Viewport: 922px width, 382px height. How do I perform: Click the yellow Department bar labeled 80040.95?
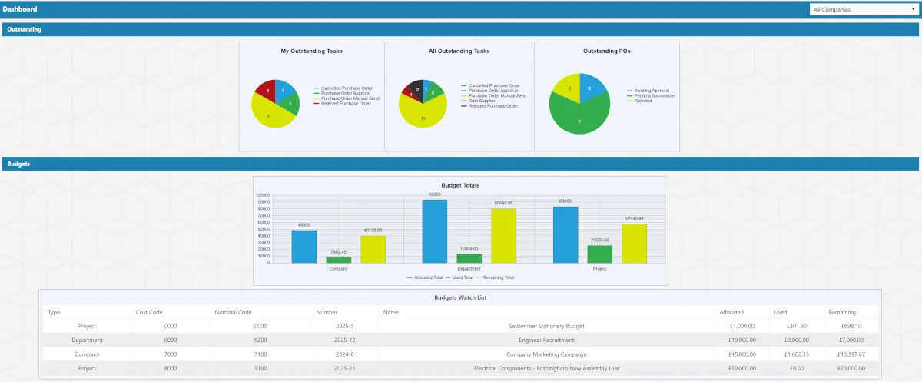coord(503,236)
